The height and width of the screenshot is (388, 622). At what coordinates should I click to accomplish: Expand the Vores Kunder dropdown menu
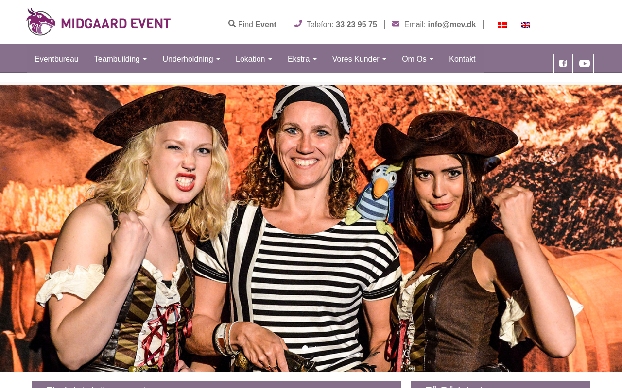point(359,59)
